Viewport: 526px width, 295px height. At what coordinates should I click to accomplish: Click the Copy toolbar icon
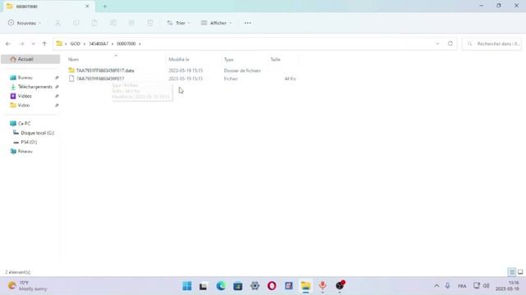pyautogui.click(x=76, y=23)
